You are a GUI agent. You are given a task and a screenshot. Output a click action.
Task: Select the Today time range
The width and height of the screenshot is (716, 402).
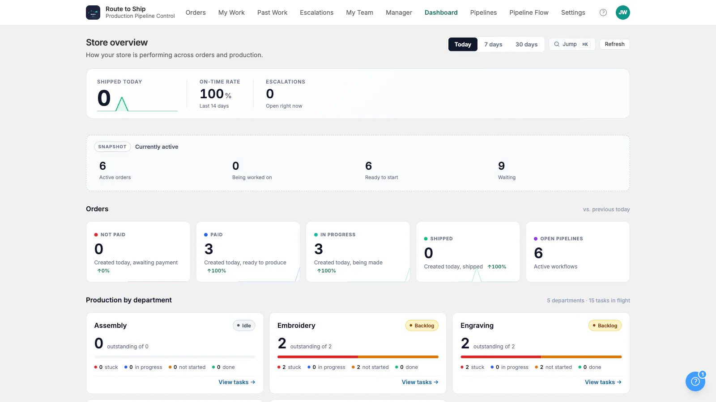point(463,44)
